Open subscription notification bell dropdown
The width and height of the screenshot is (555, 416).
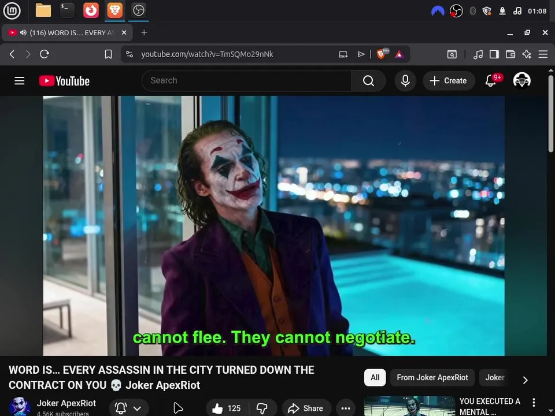pyautogui.click(x=128, y=408)
